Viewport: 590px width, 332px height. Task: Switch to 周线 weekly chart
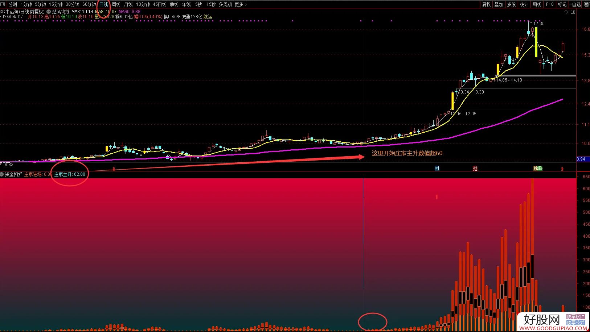pyautogui.click(x=116, y=4)
